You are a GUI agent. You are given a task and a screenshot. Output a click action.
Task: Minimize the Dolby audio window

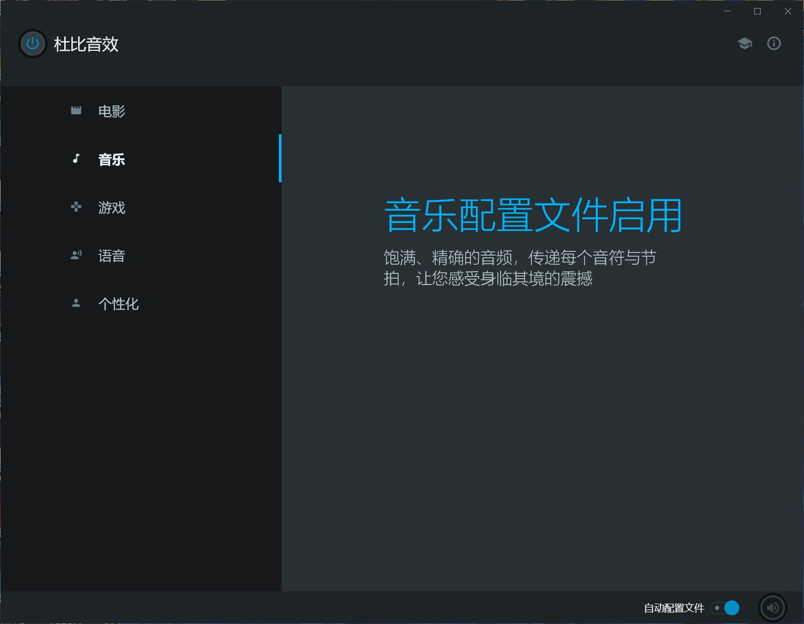point(727,11)
